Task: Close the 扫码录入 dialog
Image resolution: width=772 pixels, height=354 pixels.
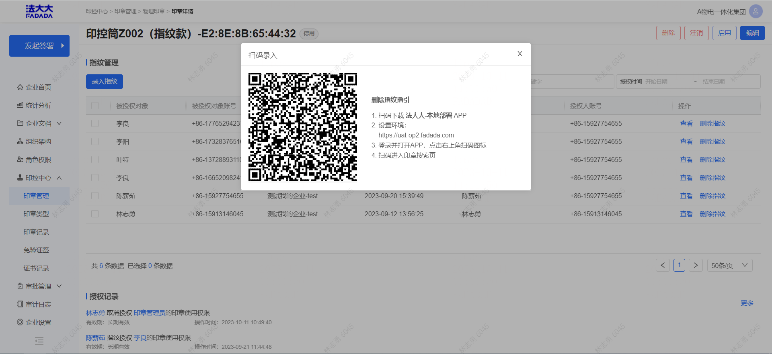Action: coord(520,54)
